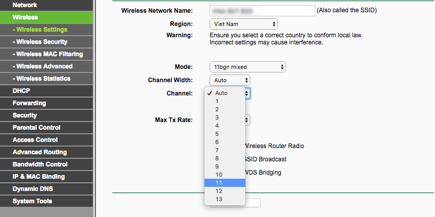The width and height of the screenshot is (435, 217).
Task: Open IP & MAC Binding section
Action: point(39,177)
